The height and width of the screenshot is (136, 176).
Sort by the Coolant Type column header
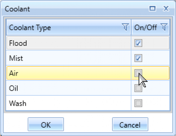(x=30, y=27)
